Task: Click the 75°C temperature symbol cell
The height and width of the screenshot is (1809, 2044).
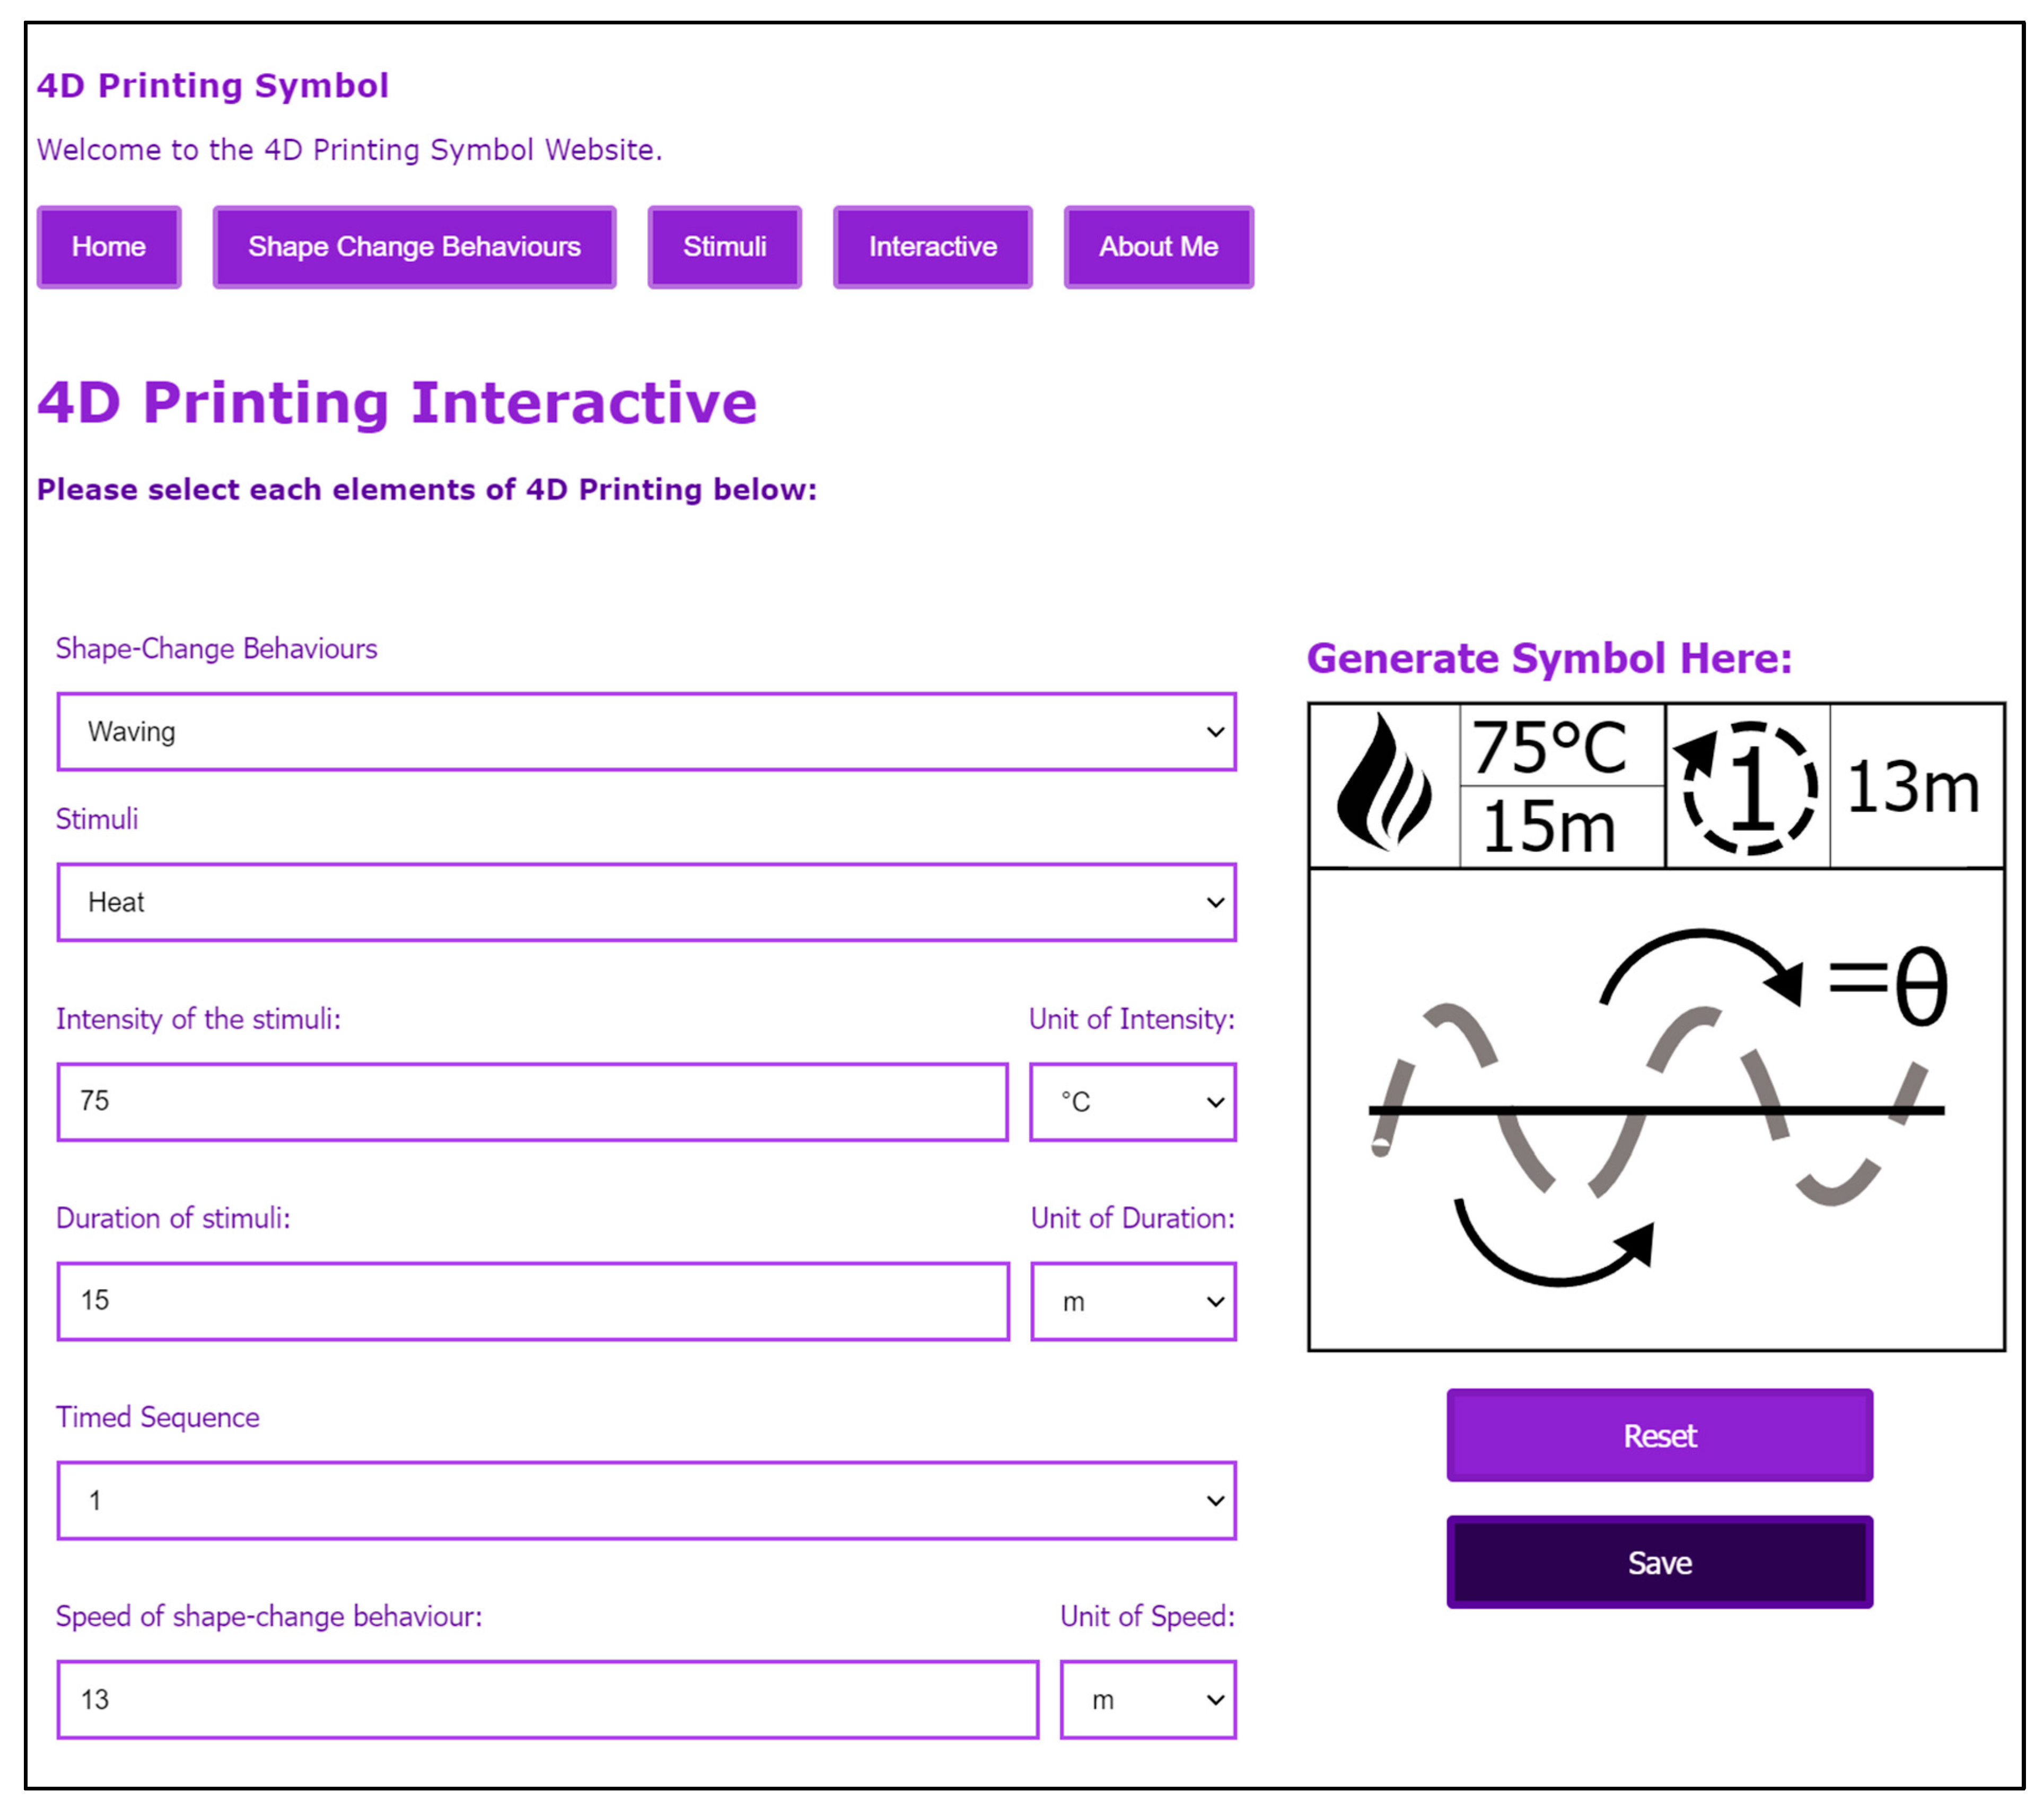Action: point(1550,747)
